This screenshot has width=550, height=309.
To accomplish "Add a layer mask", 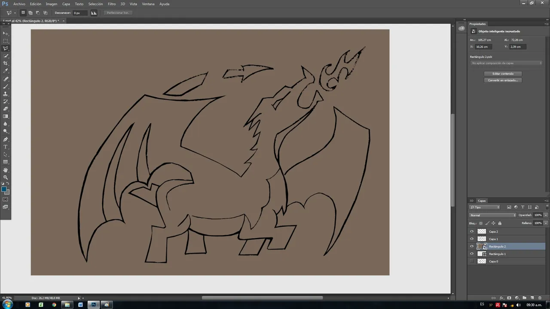I will (509, 298).
